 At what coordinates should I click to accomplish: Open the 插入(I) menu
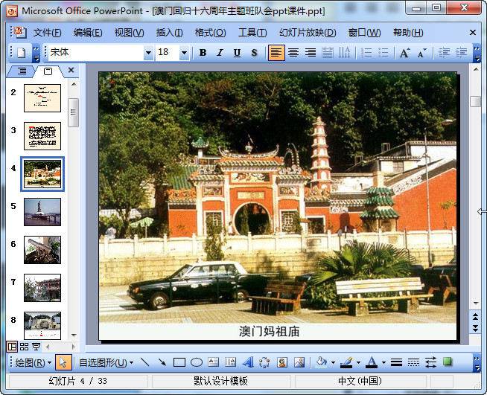click(x=169, y=33)
